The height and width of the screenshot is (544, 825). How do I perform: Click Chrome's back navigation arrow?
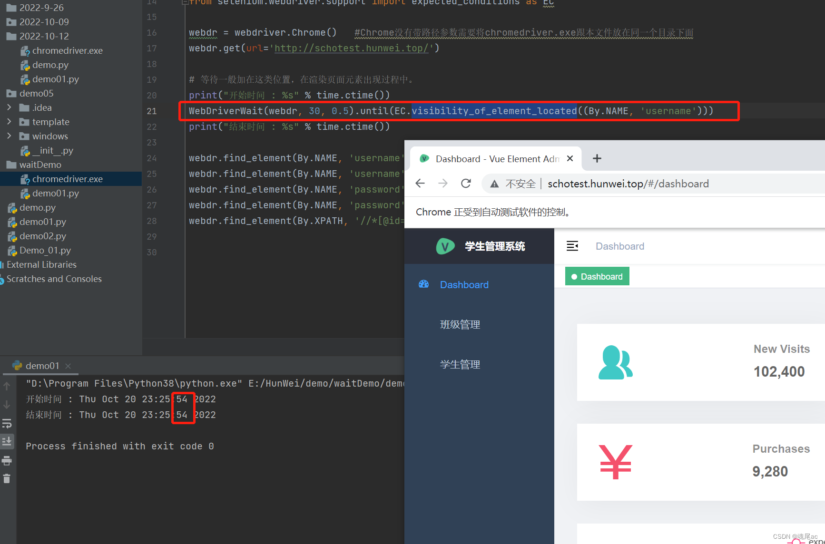tap(420, 183)
